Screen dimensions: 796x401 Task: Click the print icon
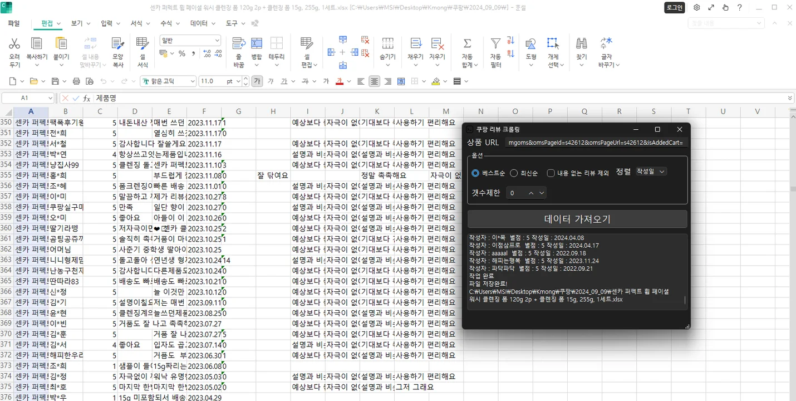pos(76,81)
